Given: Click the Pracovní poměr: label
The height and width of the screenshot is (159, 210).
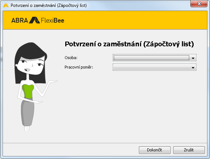Looking at the screenshot, I should (79, 67).
